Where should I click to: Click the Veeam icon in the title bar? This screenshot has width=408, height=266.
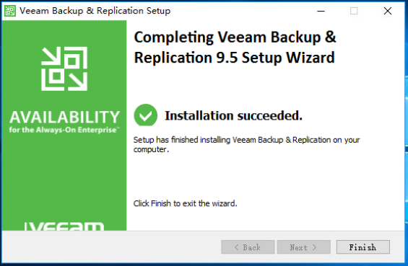point(10,11)
